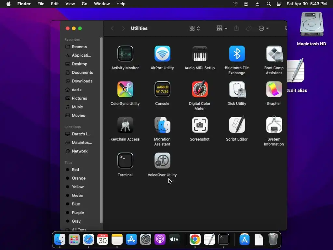Select Audio MIDI Setup icon
This screenshot has height=250, width=333.
(x=200, y=54)
